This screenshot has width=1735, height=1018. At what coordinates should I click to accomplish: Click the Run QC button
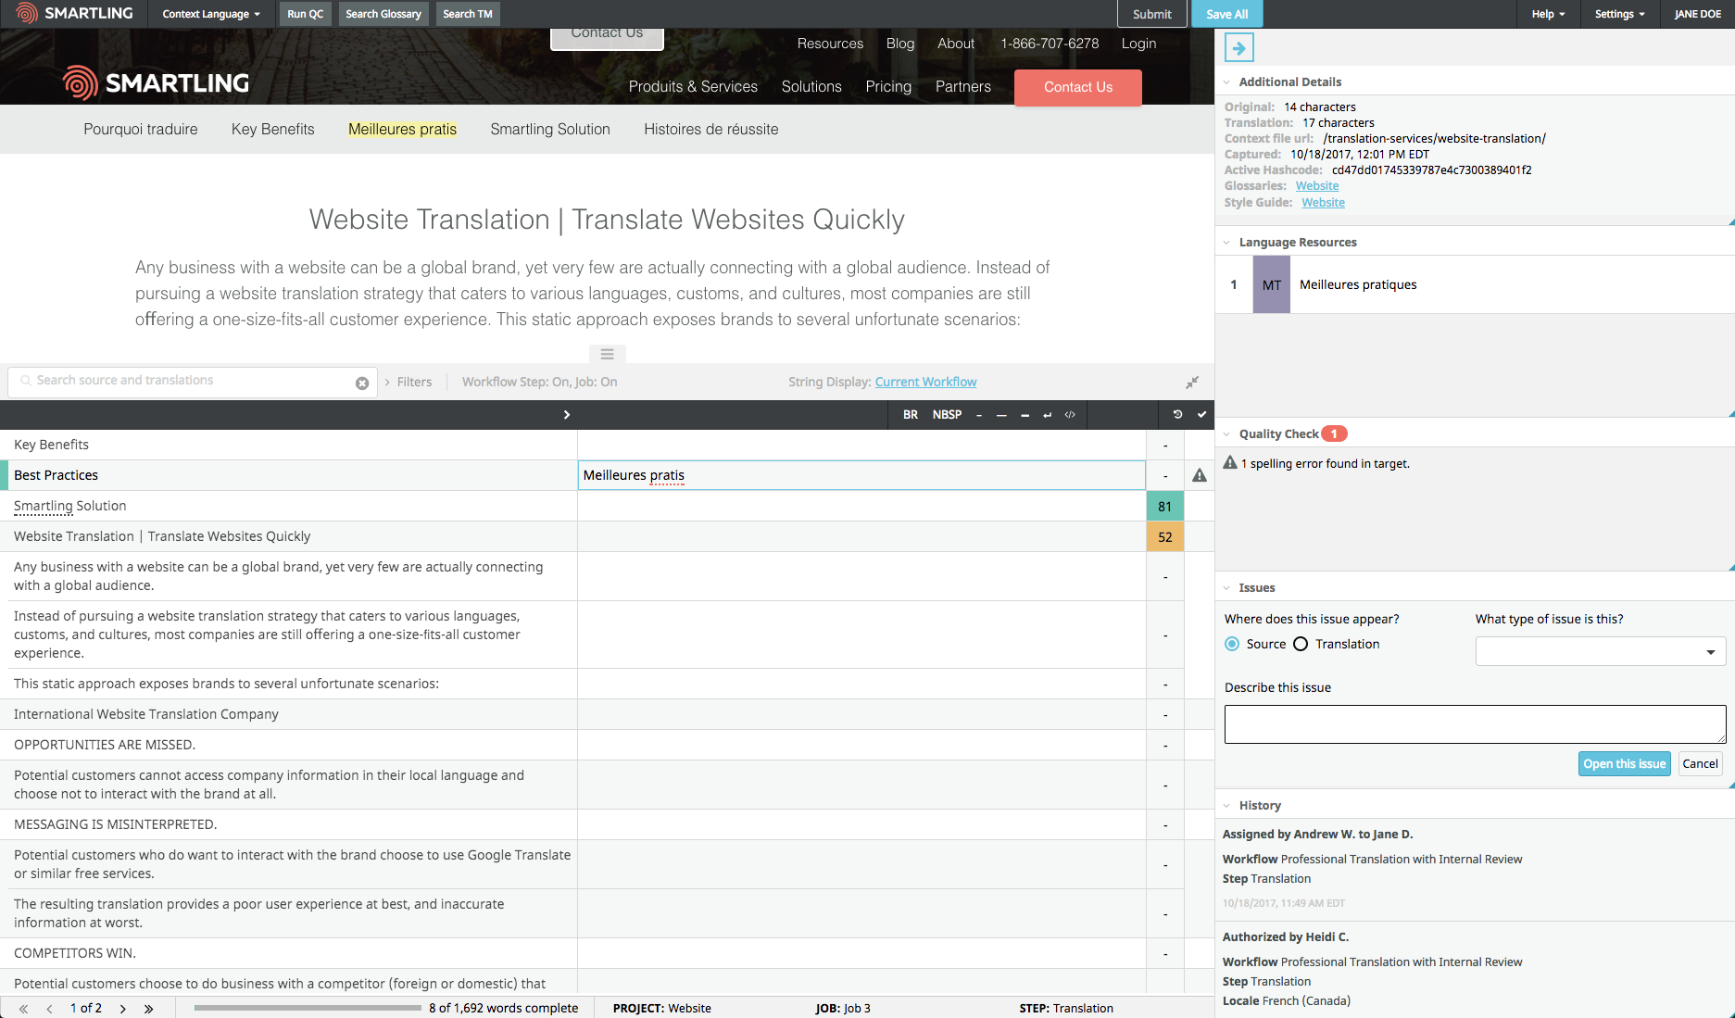point(306,14)
